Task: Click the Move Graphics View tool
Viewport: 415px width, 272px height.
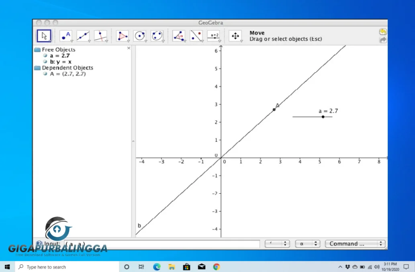Action: point(235,36)
